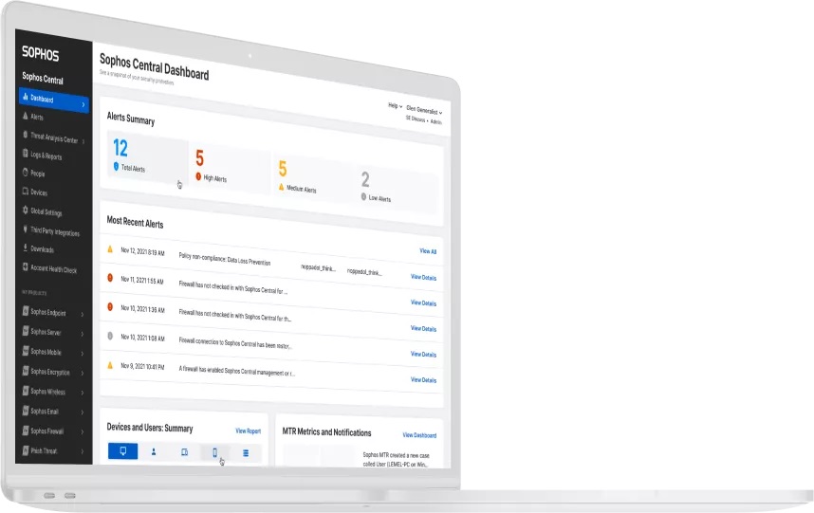This screenshot has height=513, width=814.
Task: Open the Help dropdown menu
Action: point(394,106)
